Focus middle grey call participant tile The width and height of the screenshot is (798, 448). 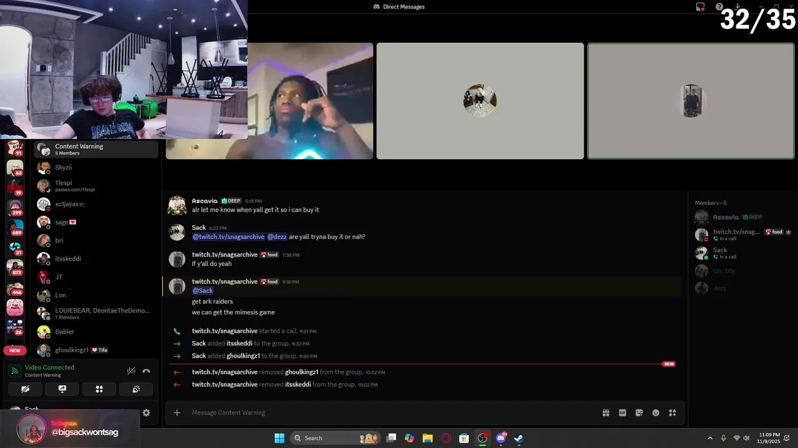[480, 101]
